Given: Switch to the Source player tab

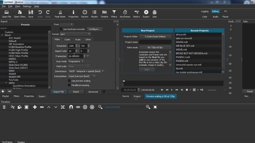Looking at the screenshot, I should coord(126,96).
